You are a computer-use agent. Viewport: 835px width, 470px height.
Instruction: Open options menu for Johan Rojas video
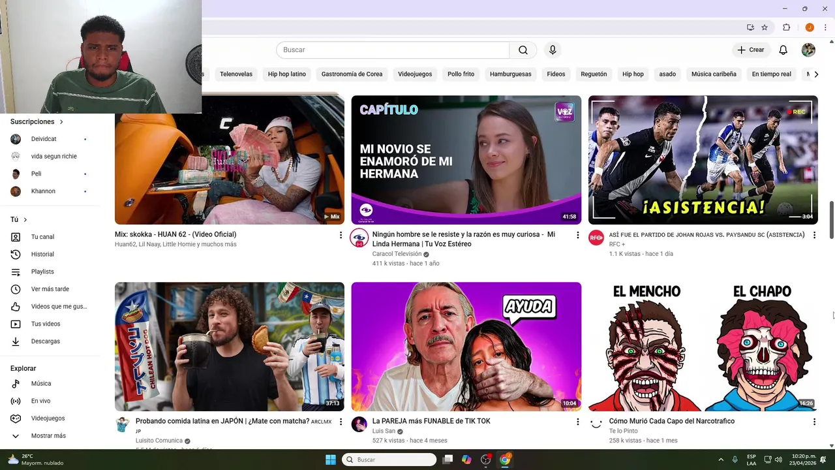pyautogui.click(x=814, y=235)
